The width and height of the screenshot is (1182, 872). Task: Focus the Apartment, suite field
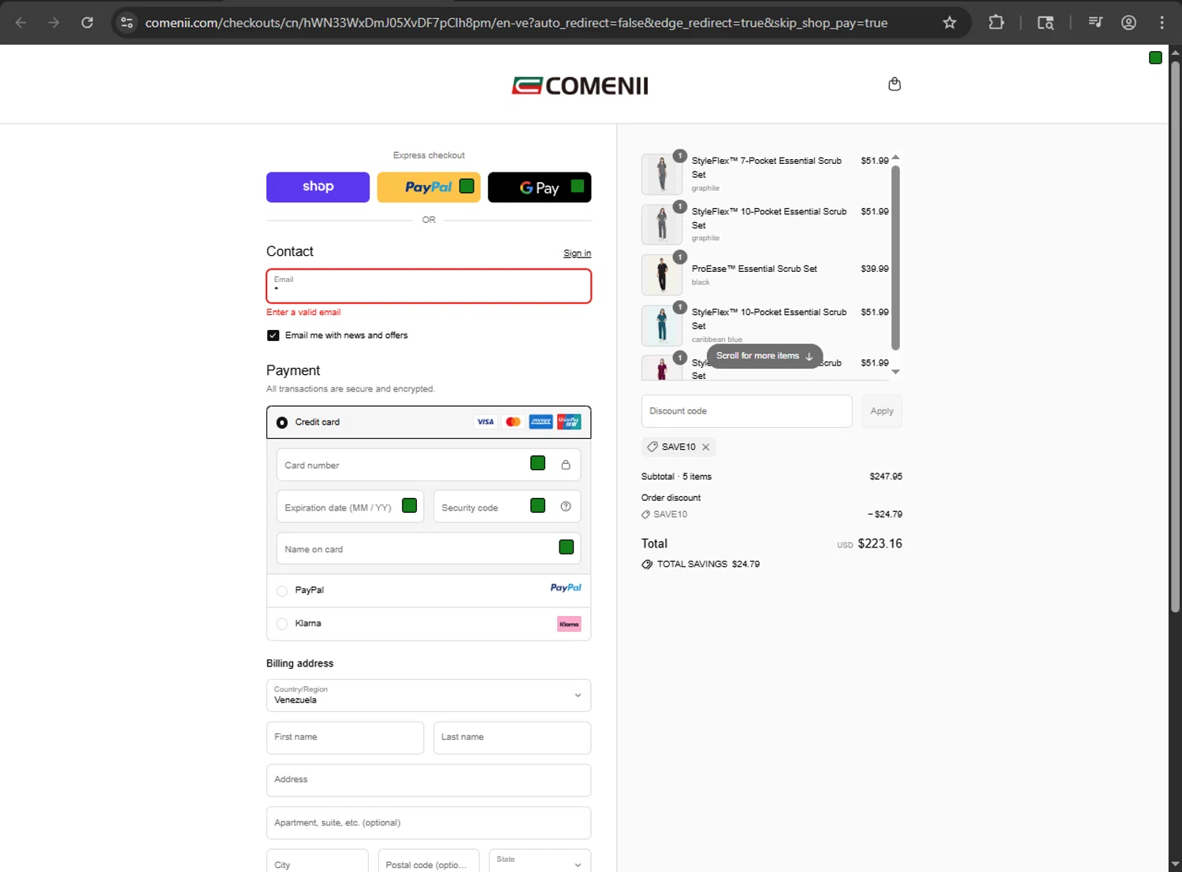click(429, 822)
